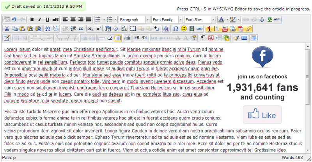The height and width of the screenshot is (162, 312).
Task: Select center text alignment
Action: 73,19
